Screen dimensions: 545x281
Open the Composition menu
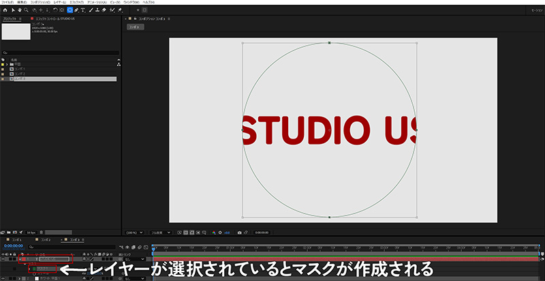point(41,2)
